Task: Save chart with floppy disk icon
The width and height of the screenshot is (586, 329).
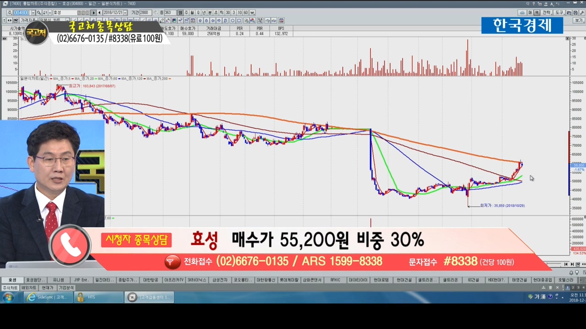Action: point(575,13)
